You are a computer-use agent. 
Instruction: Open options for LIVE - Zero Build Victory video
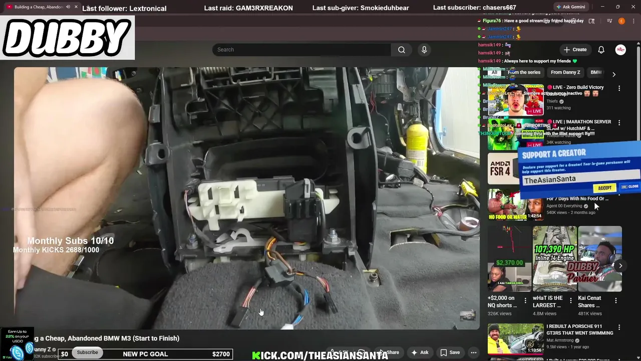pos(619,88)
